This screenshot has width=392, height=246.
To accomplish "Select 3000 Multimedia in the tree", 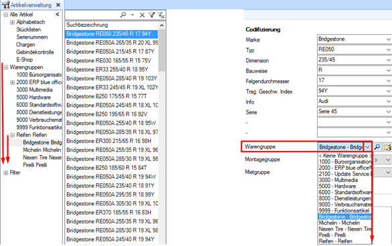I will click(34, 90).
